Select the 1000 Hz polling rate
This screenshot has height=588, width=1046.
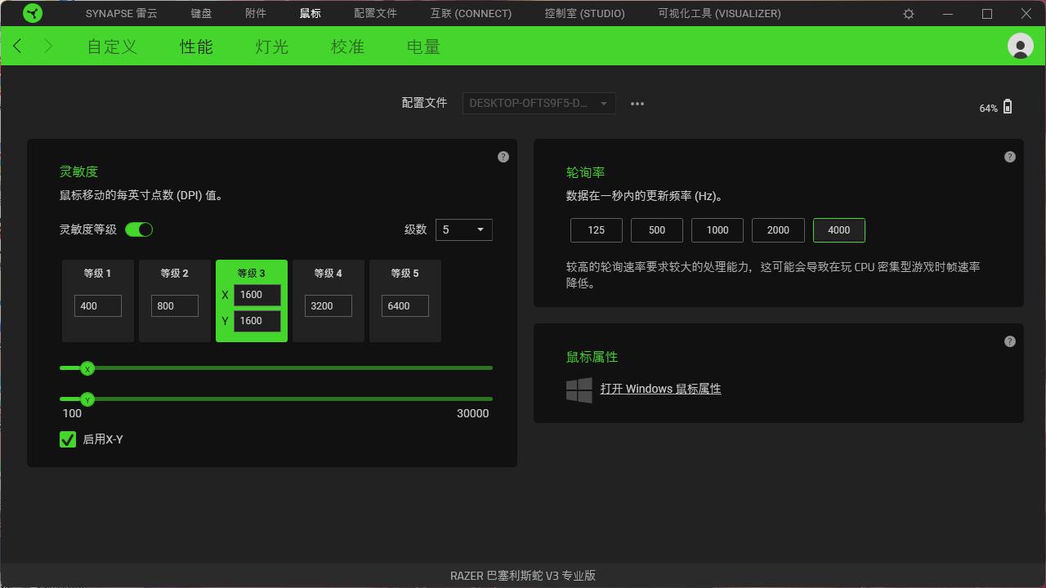(x=717, y=230)
